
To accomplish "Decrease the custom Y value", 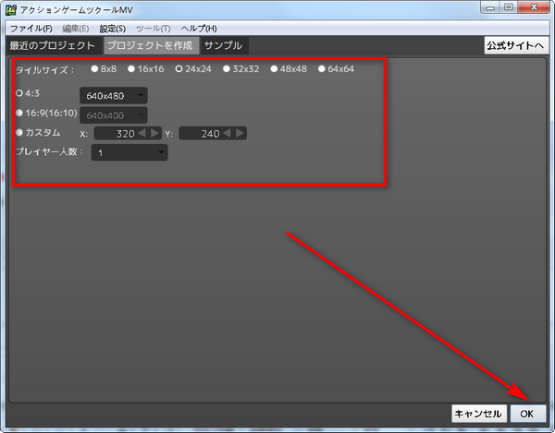I will tap(227, 133).
